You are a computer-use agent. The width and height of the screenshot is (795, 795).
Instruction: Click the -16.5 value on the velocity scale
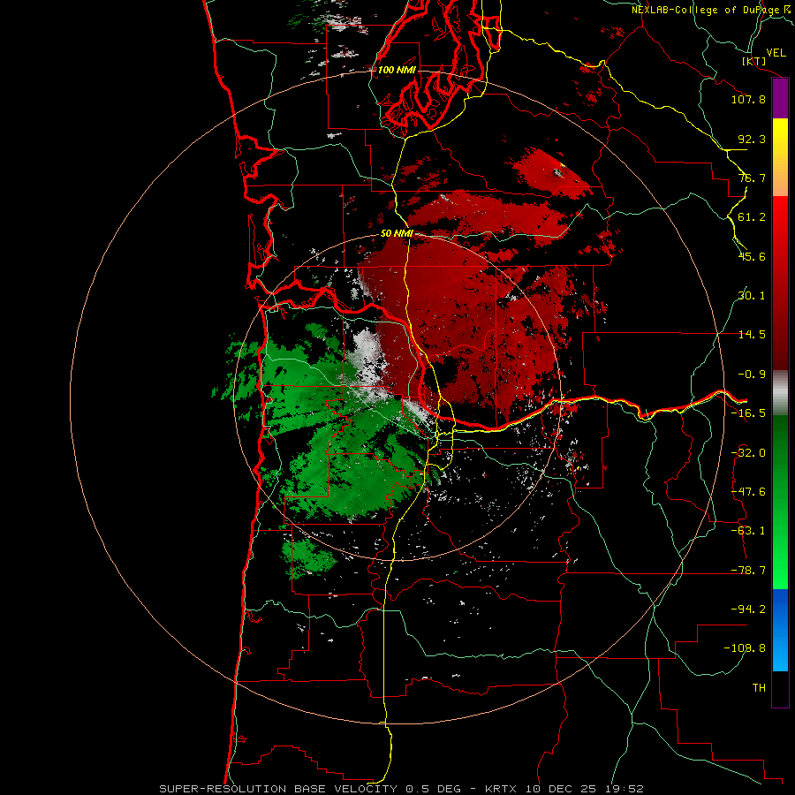tap(748, 413)
